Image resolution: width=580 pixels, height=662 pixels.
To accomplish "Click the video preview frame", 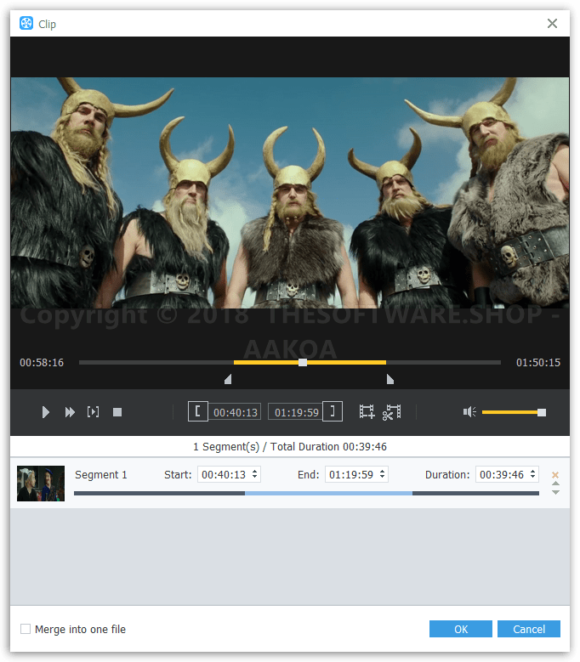I will [x=290, y=193].
